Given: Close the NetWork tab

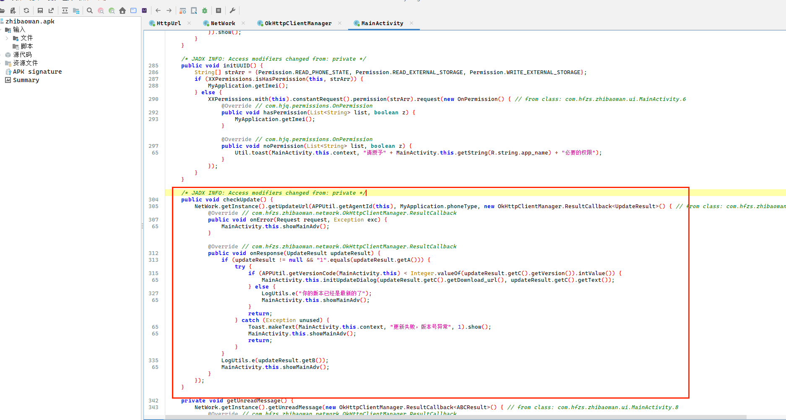Looking at the screenshot, I should [243, 23].
